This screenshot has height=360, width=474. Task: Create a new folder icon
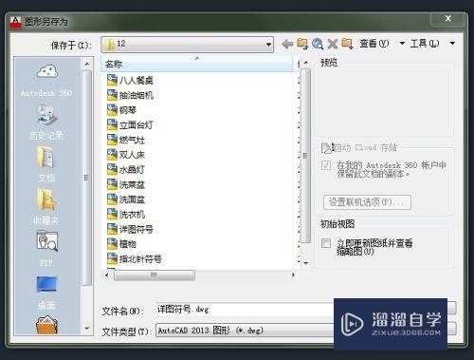pyautogui.click(x=347, y=44)
